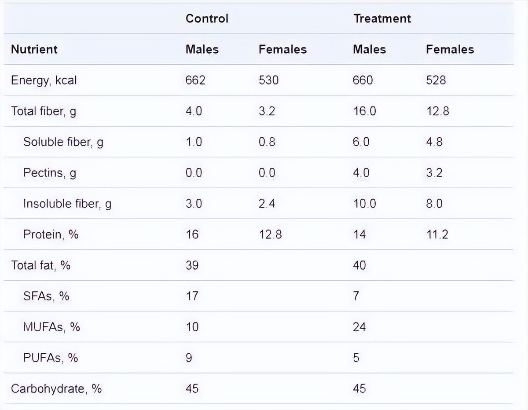Click the Males header under Control
528x410 pixels.
tap(202, 49)
